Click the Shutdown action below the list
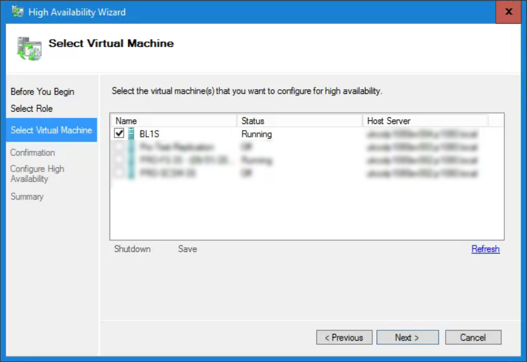Screen dimensions: 527x362 coord(133,249)
